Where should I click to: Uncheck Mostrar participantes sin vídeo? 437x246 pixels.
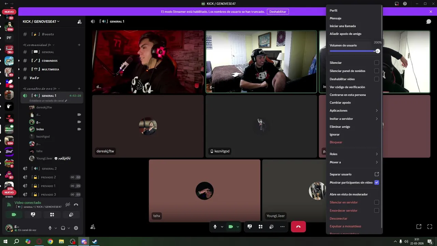pos(377,182)
